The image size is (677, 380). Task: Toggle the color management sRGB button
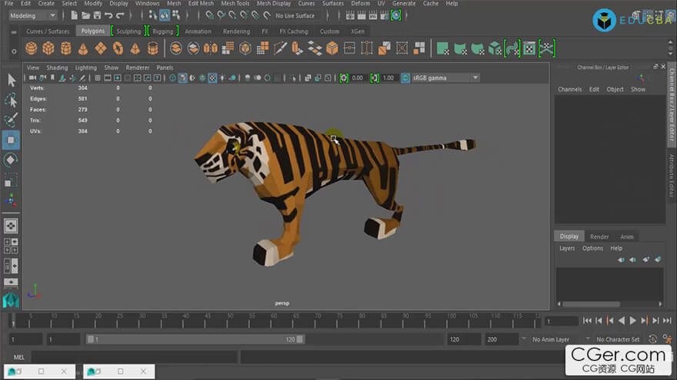[405, 78]
